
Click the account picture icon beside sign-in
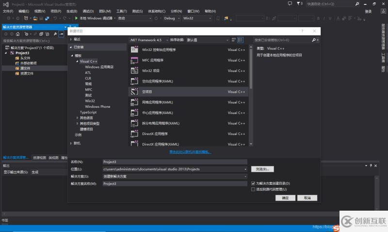coord(383,11)
